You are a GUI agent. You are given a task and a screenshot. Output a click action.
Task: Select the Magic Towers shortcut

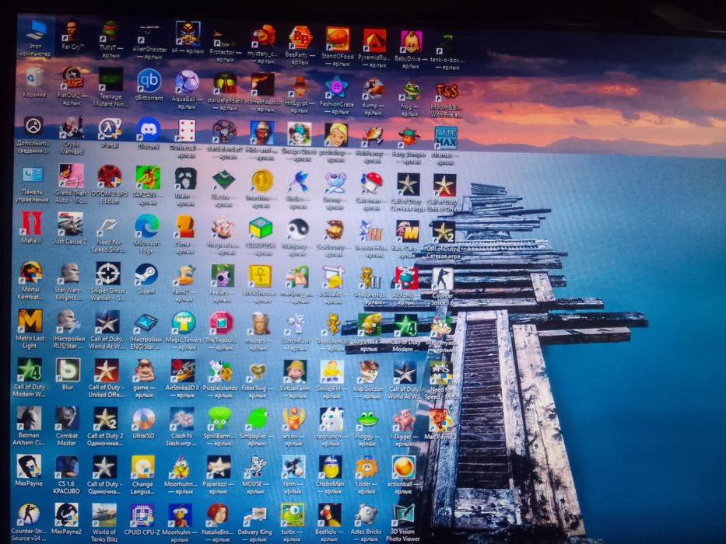click(x=184, y=323)
